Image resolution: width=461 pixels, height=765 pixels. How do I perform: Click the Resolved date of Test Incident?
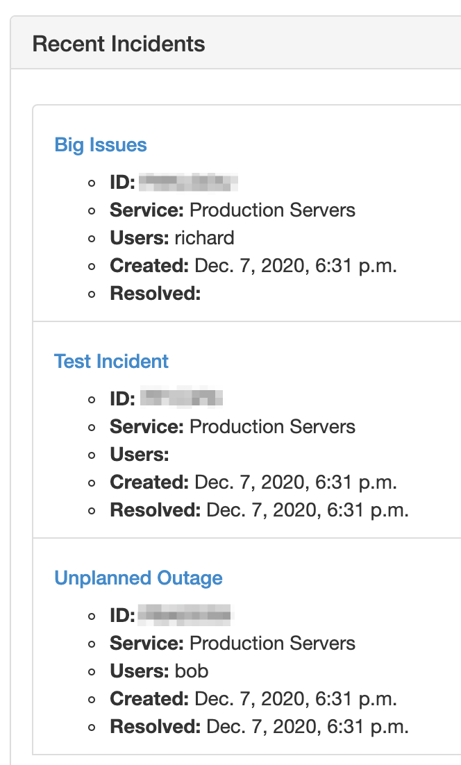tap(307, 510)
